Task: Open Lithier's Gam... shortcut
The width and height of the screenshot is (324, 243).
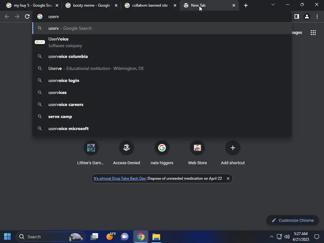Action: point(91,153)
